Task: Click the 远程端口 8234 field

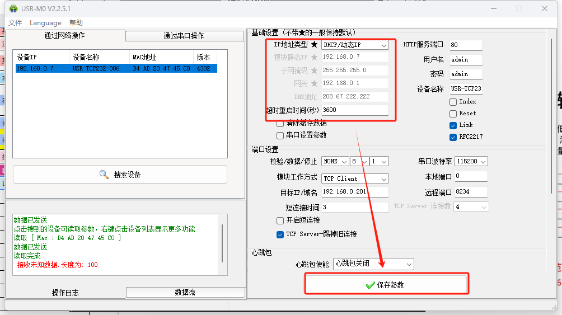Action: [x=471, y=192]
